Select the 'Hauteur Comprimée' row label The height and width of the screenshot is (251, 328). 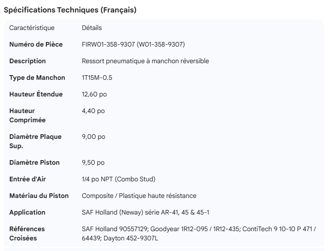(28, 115)
